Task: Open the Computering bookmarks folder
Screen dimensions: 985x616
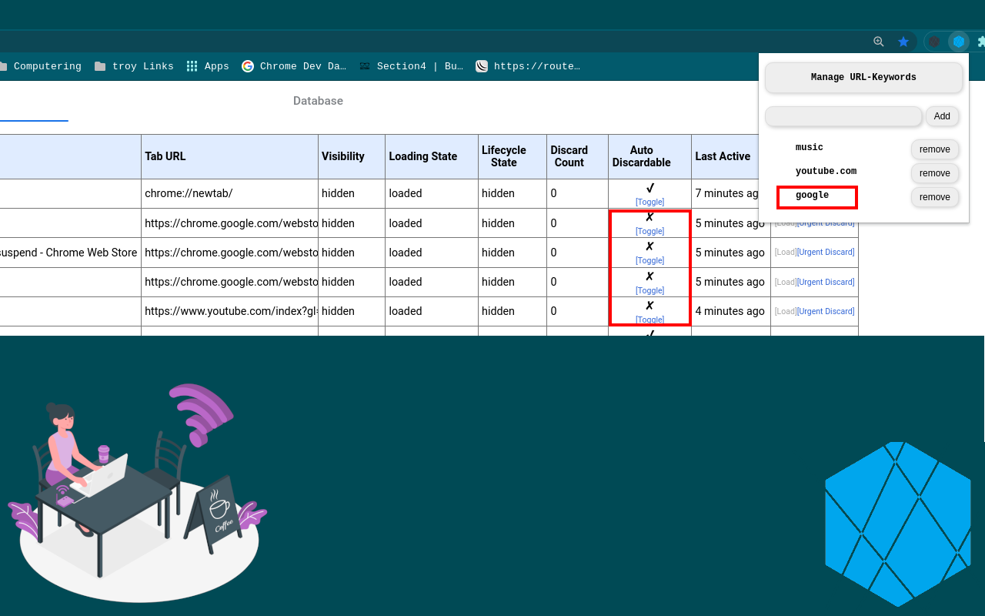Action: click(x=40, y=66)
